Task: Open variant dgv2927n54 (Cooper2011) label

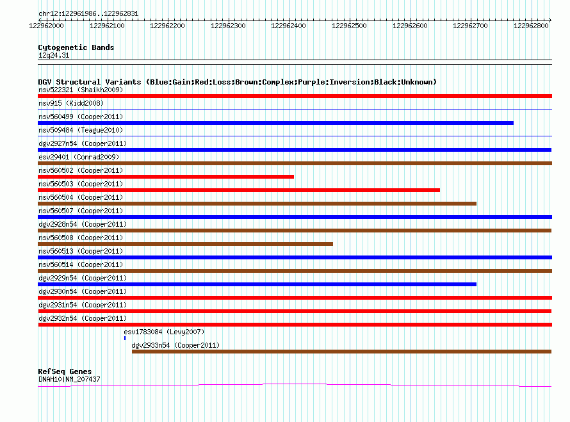Action: [83, 143]
